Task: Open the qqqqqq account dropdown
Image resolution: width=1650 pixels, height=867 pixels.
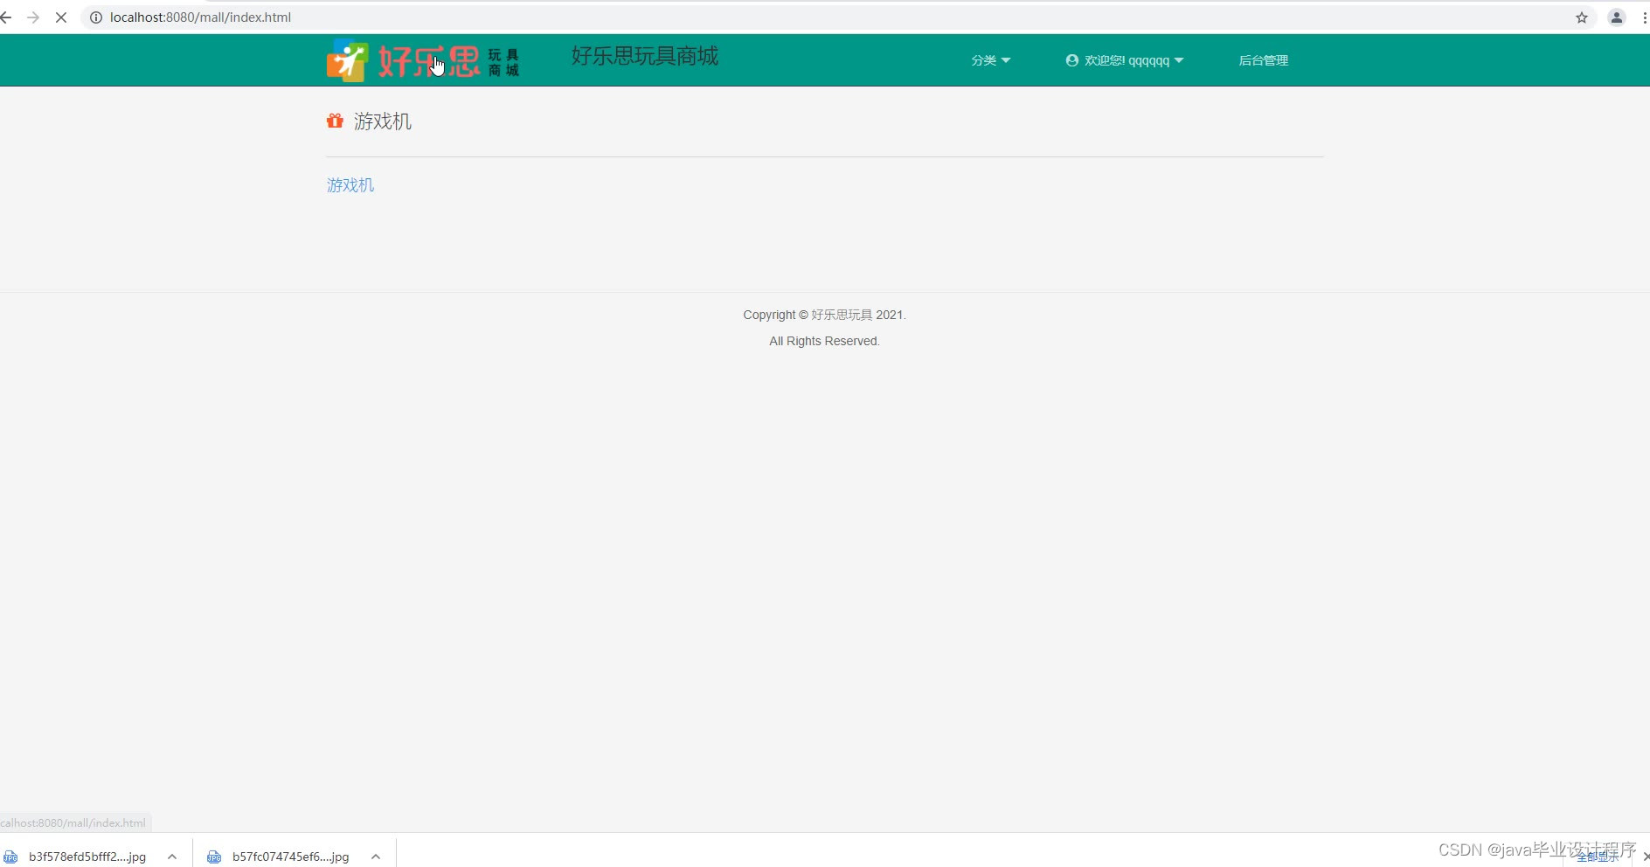Action: [1132, 60]
